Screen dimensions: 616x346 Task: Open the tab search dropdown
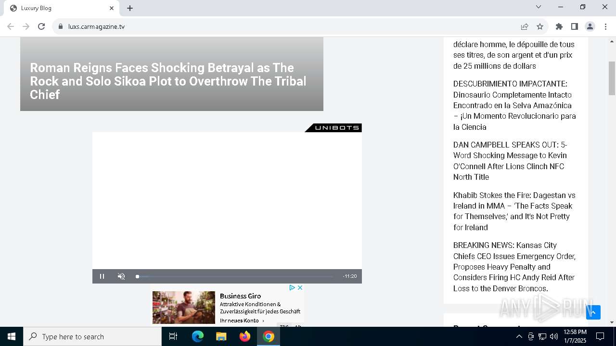click(539, 7)
